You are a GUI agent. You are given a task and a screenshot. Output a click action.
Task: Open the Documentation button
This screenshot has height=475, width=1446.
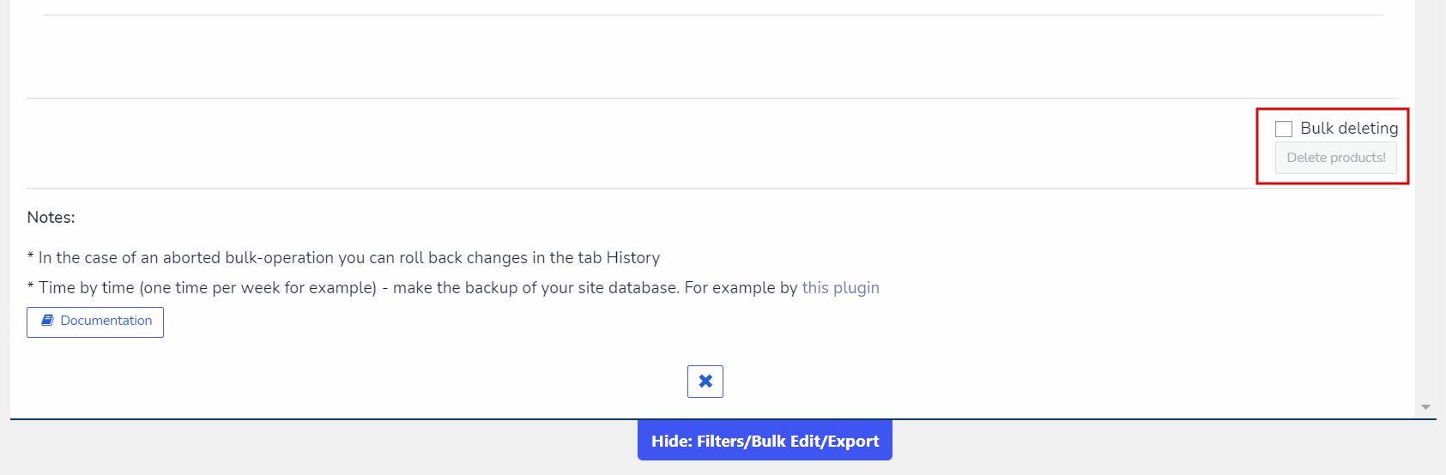pyautogui.click(x=95, y=322)
